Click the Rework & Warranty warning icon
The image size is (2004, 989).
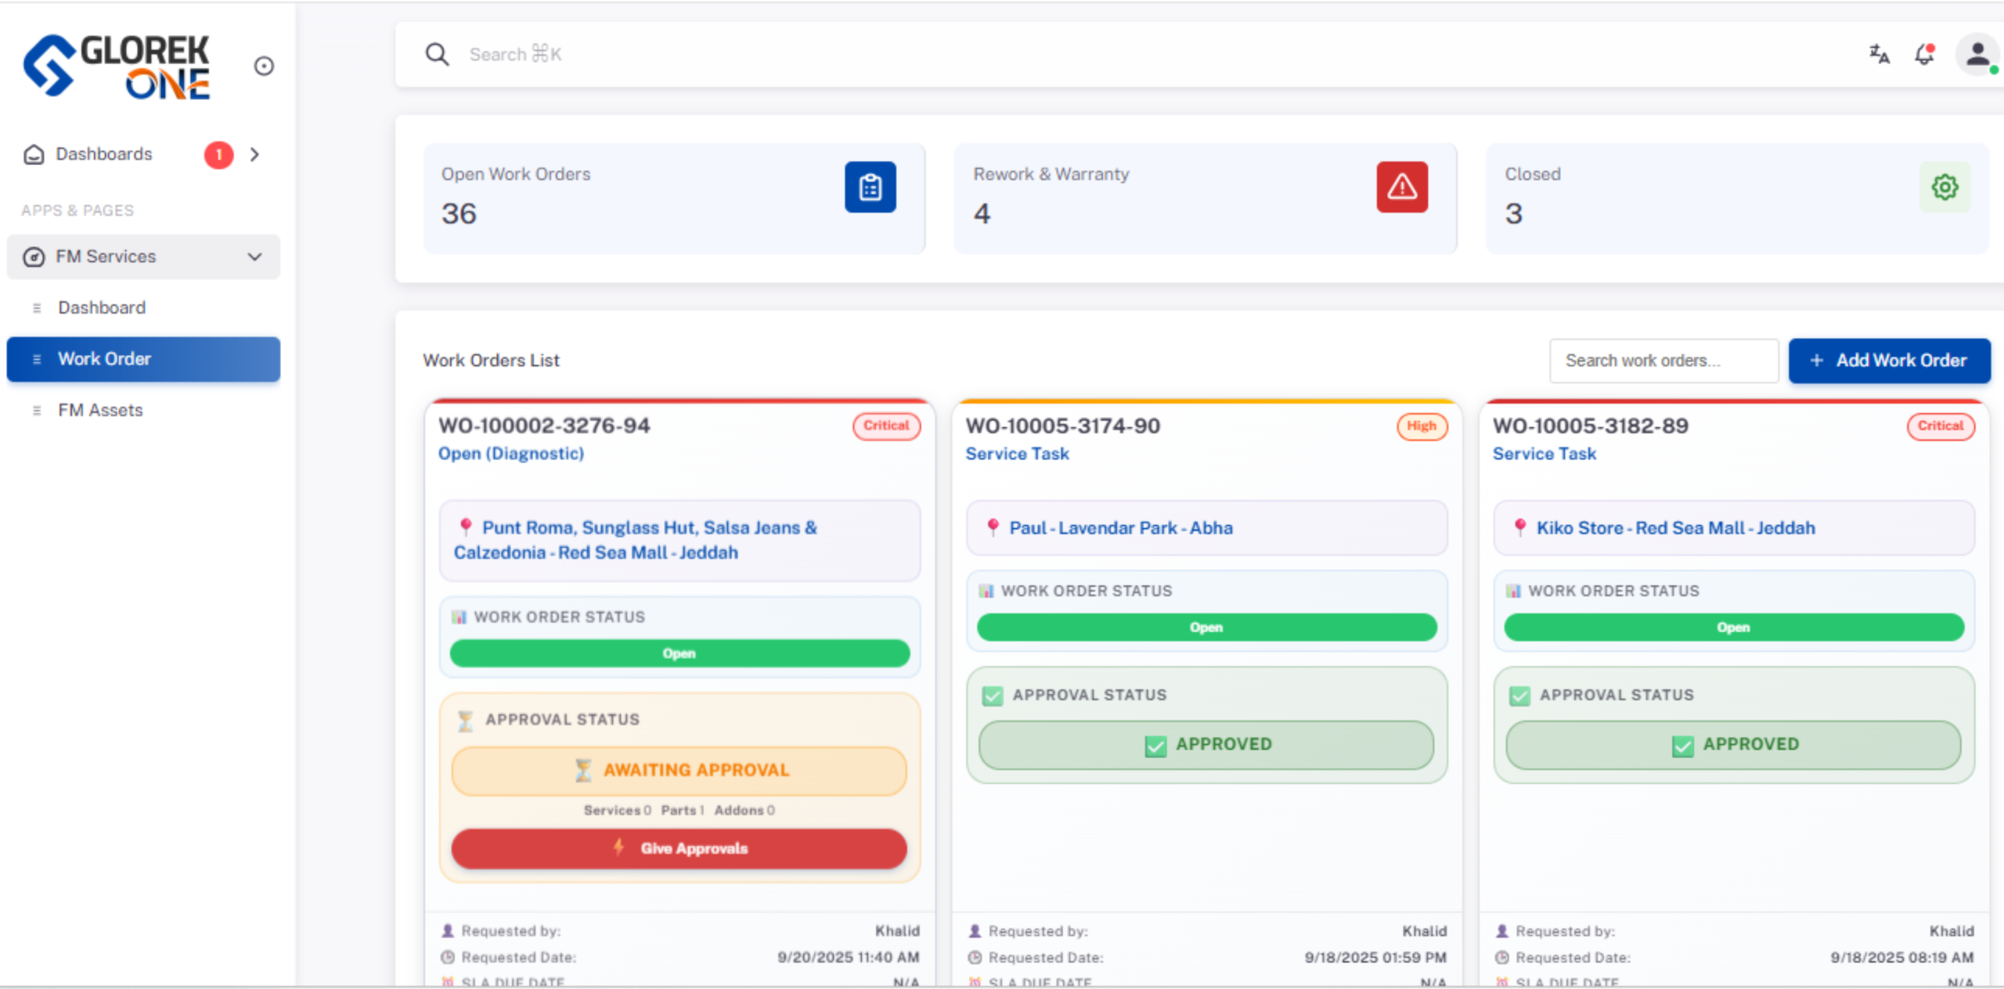(1401, 187)
